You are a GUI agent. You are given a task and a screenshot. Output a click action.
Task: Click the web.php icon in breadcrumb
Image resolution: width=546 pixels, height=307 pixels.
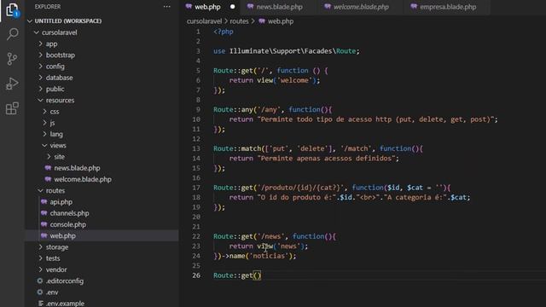262,21
